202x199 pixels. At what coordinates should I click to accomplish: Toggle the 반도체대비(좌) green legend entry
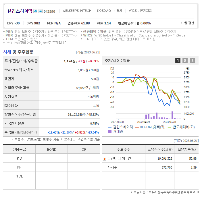click(x=181, y=127)
